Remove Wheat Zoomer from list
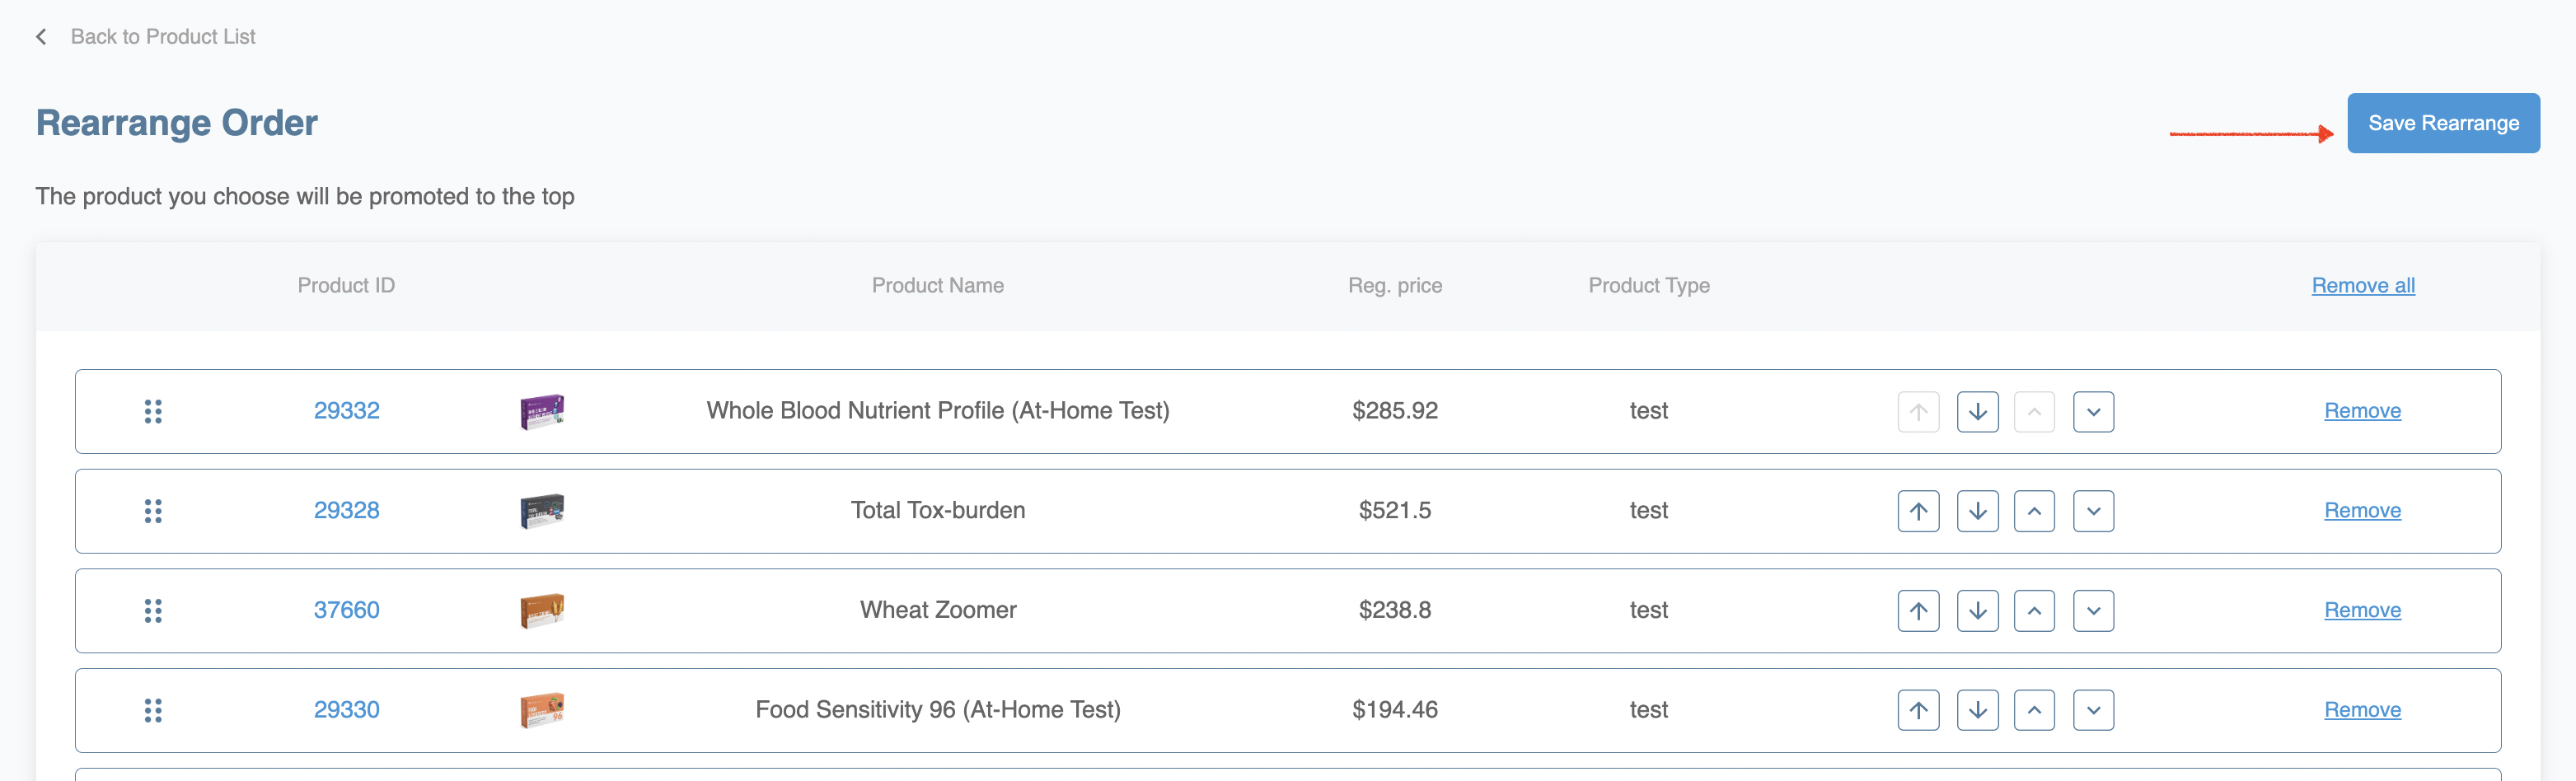The image size is (2576, 781). pyautogui.click(x=2362, y=610)
